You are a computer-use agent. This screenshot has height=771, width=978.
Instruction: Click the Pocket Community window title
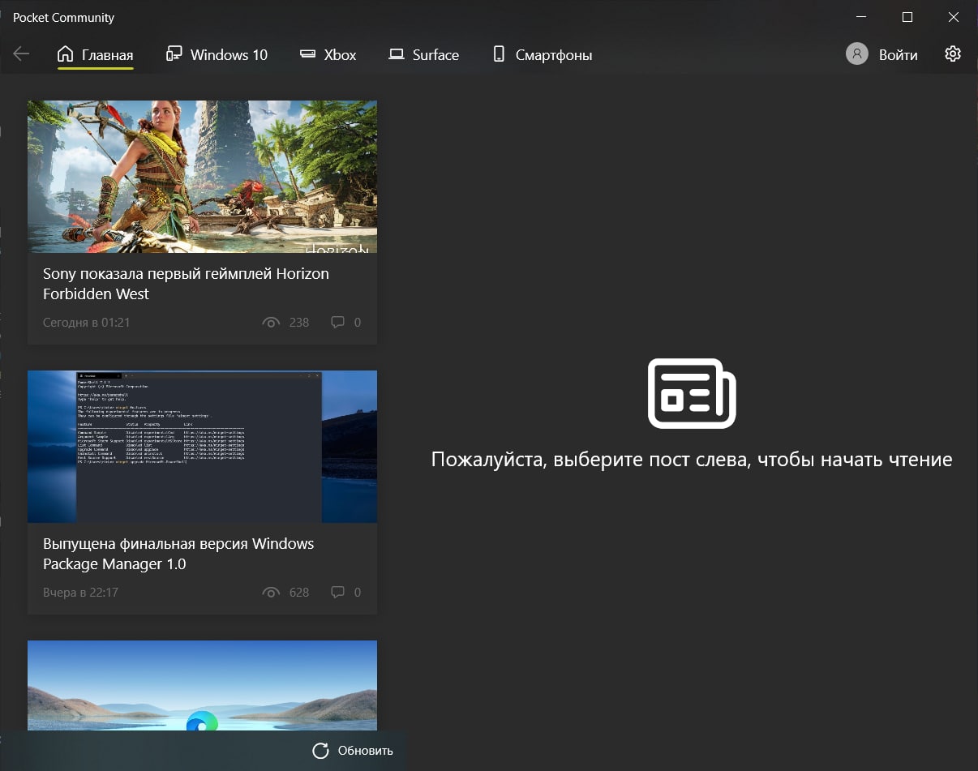click(x=63, y=17)
